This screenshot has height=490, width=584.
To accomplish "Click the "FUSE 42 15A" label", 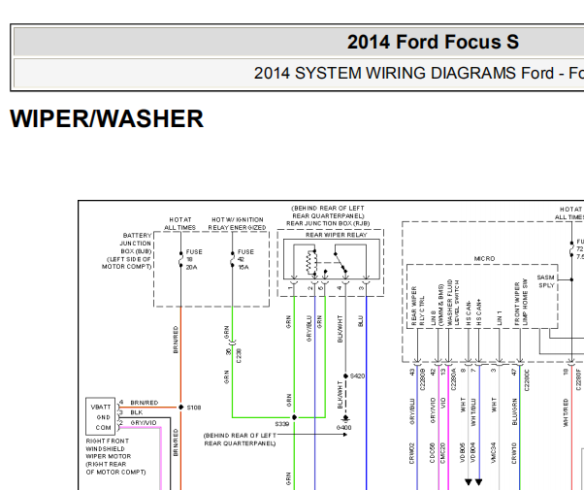I will click(245, 260).
